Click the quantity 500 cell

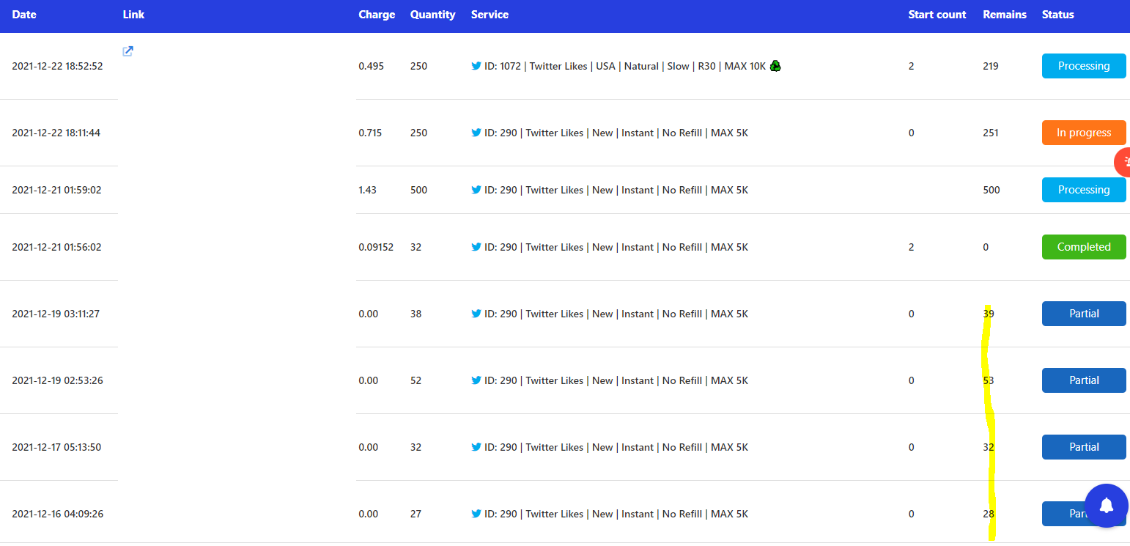[418, 190]
